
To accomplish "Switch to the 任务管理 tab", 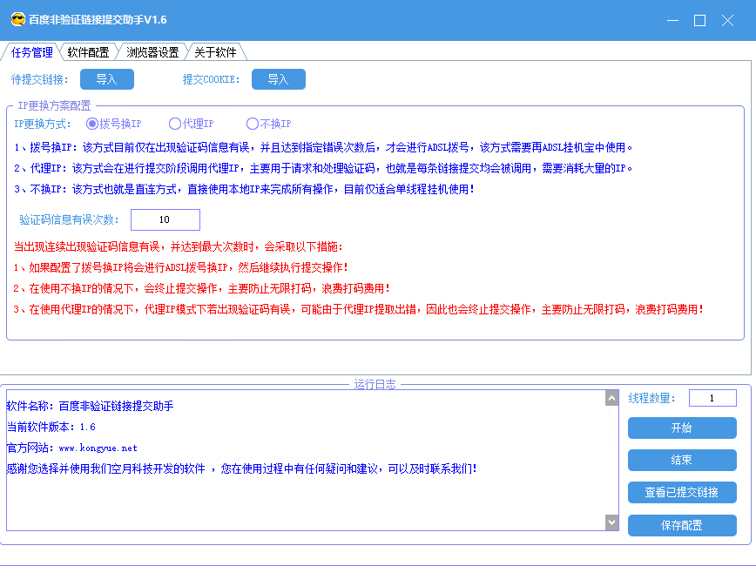I will [x=32, y=52].
